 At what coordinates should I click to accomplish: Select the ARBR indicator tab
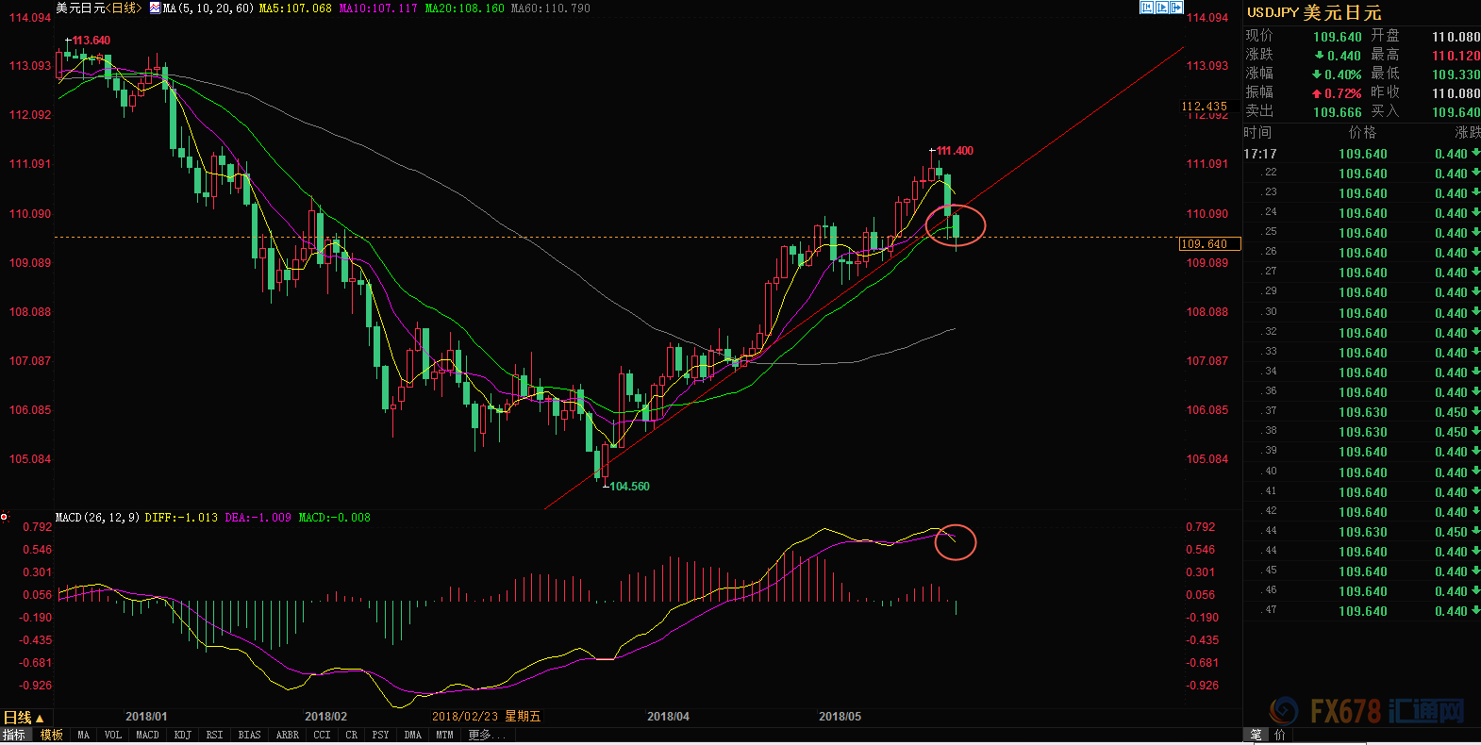pos(288,735)
